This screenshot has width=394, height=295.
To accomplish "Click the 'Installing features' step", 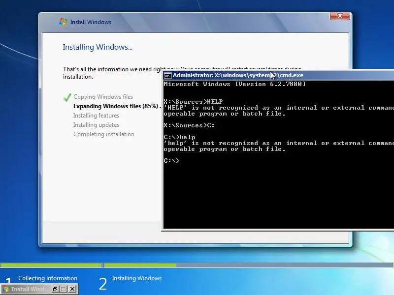I will point(96,116).
